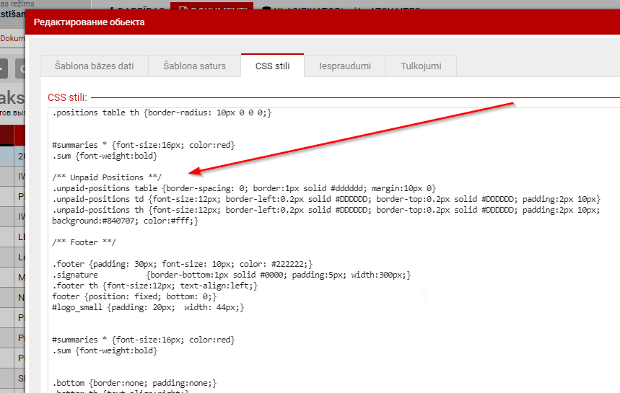Screen dimensions: 620x393
Task: Click the .signature rule line in editor
Action: tap(231, 275)
